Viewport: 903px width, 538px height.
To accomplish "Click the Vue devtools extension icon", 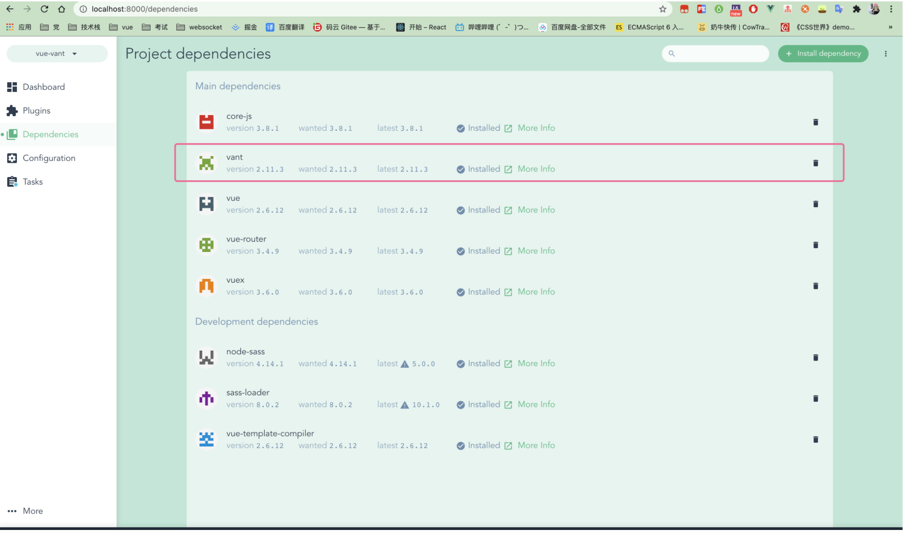I will [x=770, y=9].
